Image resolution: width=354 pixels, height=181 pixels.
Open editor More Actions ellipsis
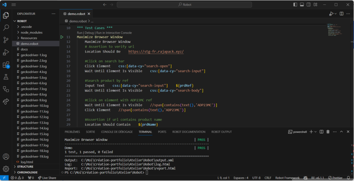[348, 14]
